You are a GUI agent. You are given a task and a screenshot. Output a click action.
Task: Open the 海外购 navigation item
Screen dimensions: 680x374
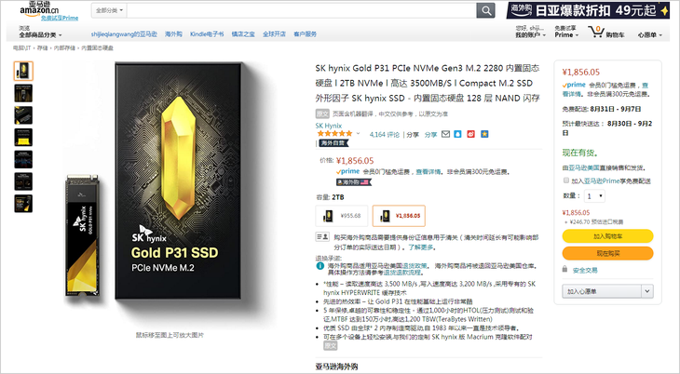point(173,33)
